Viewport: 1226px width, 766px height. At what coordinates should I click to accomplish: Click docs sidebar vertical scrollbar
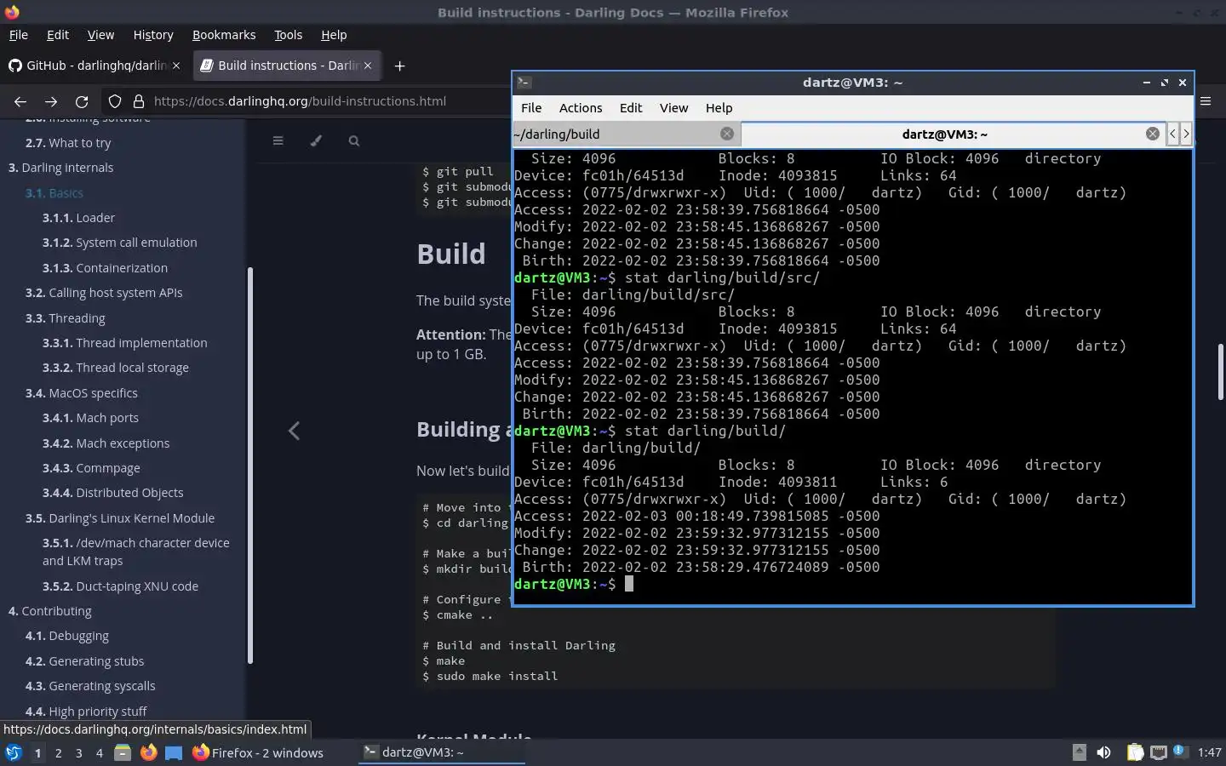point(249,465)
